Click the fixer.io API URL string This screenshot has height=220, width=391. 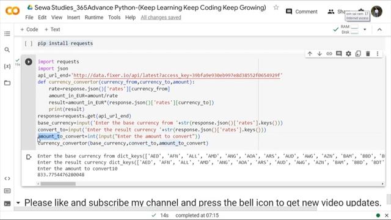click(x=177, y=75)
